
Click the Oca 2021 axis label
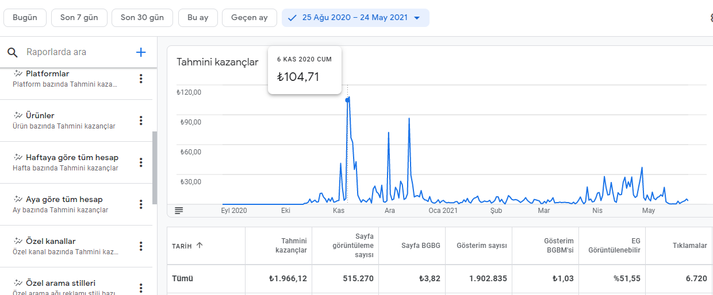click(443, 211)
